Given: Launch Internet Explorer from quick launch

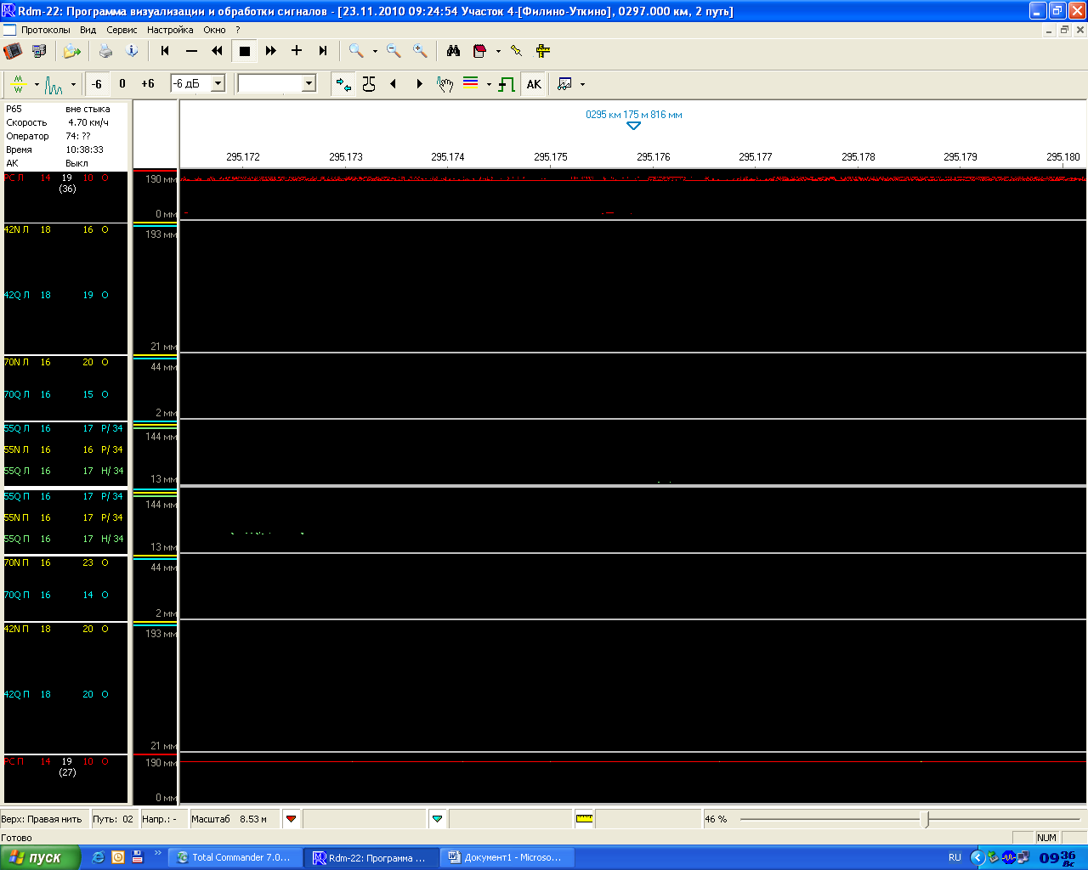Looking at the screenshot, I should click(x=99, y=857).
